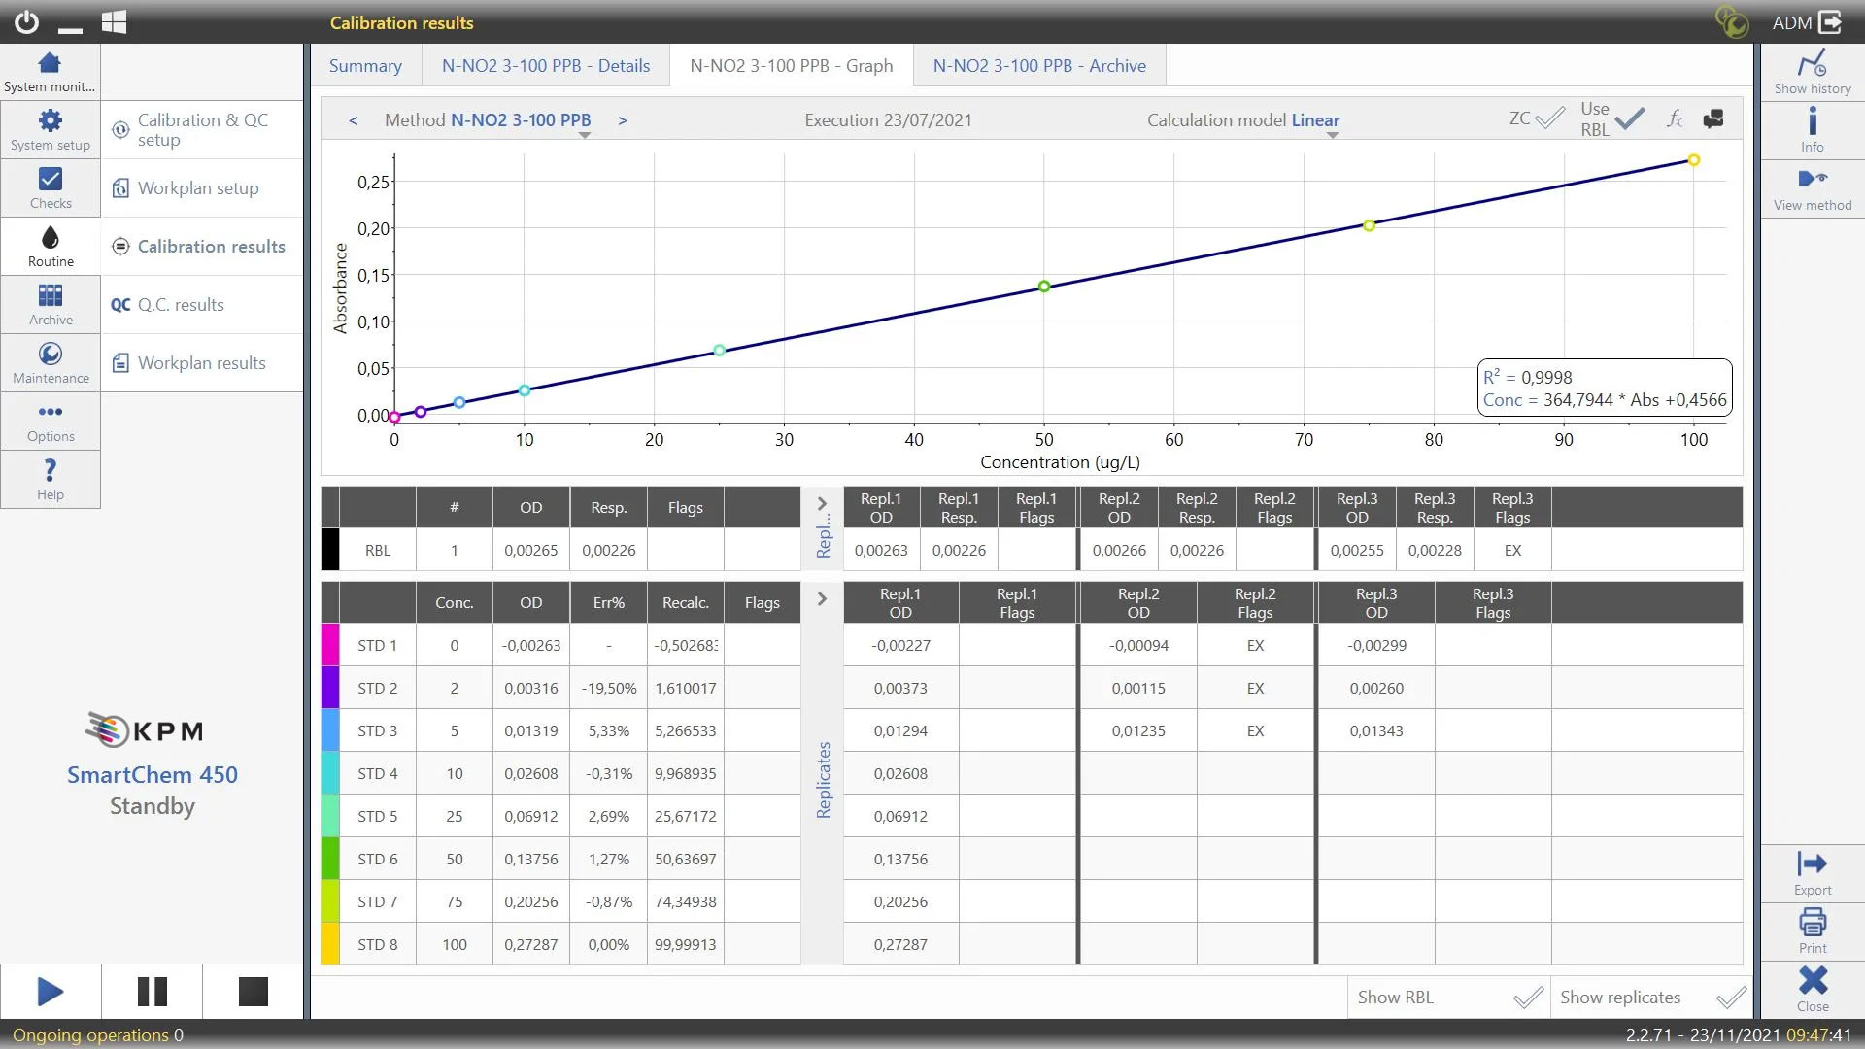The width and height of the screenshot is (1865, 1049).
Task: Toggle the Show replicates checkbox
Action: [1731, 998]
